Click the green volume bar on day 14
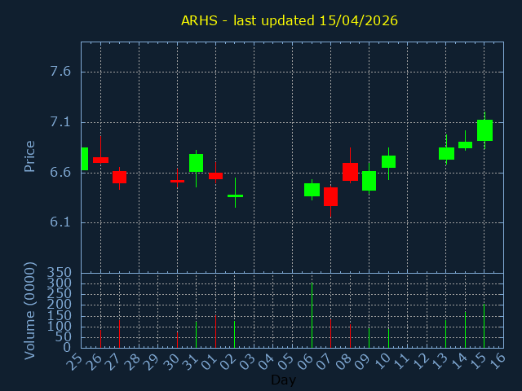Image resolution: width=522 pixels, height=391 pixels. (465, 330)
